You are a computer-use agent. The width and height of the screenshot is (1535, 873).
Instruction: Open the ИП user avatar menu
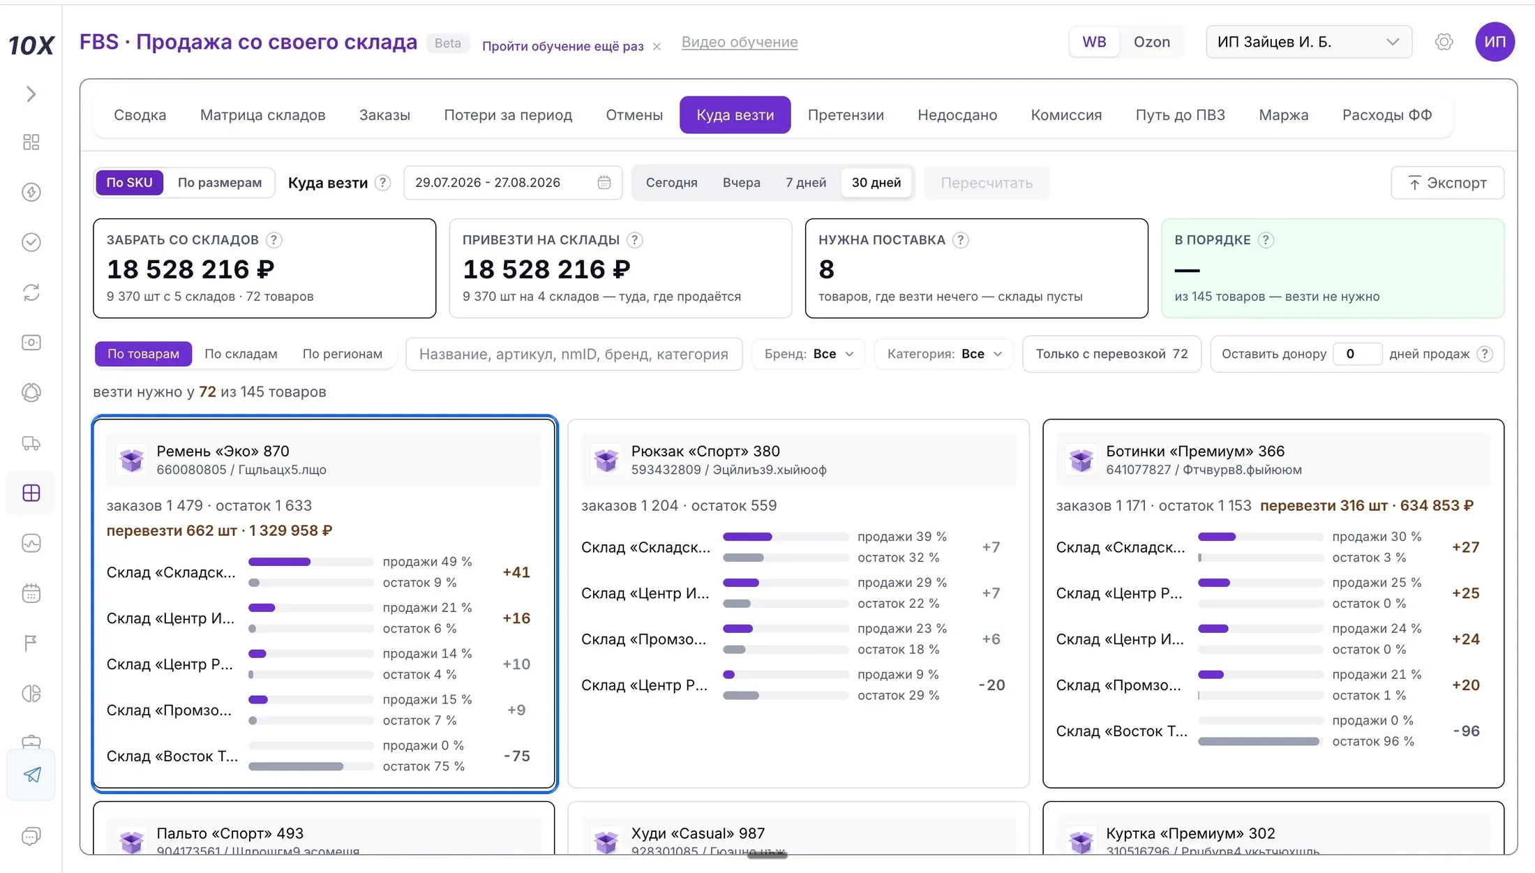pos(1495,42)
